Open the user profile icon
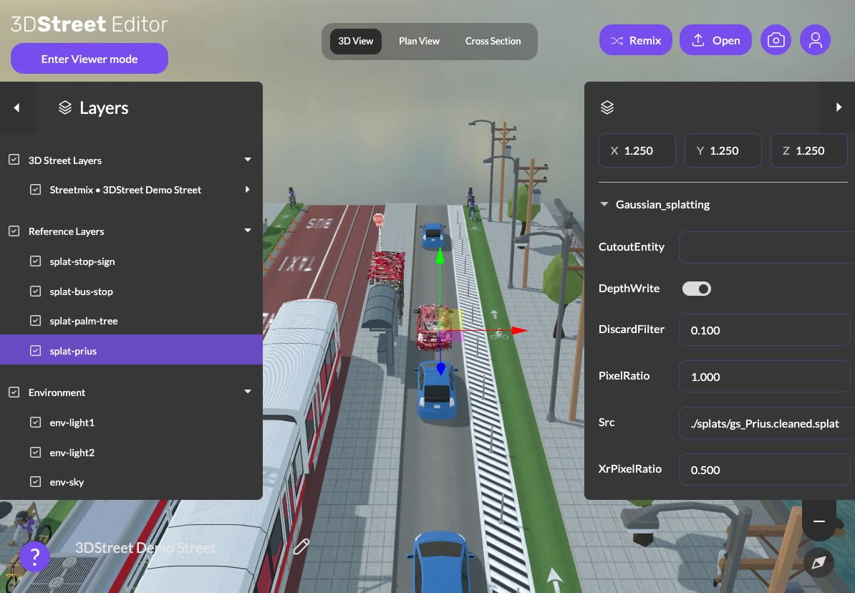Screen dimensions: 855x593 815,39
